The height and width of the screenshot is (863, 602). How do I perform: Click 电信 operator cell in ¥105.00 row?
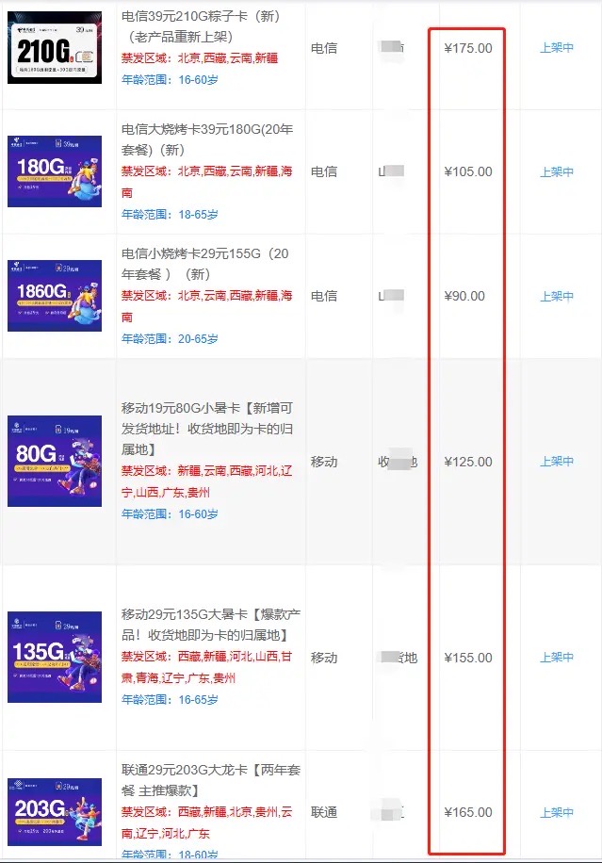324,171
